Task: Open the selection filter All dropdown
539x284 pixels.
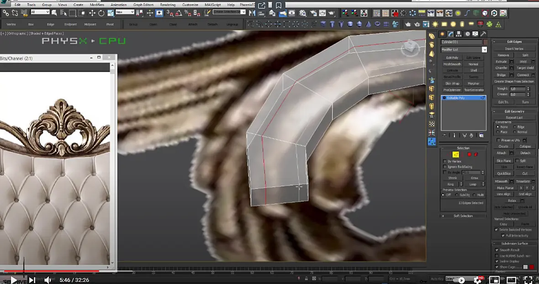Action: click(x=40, y=12)
